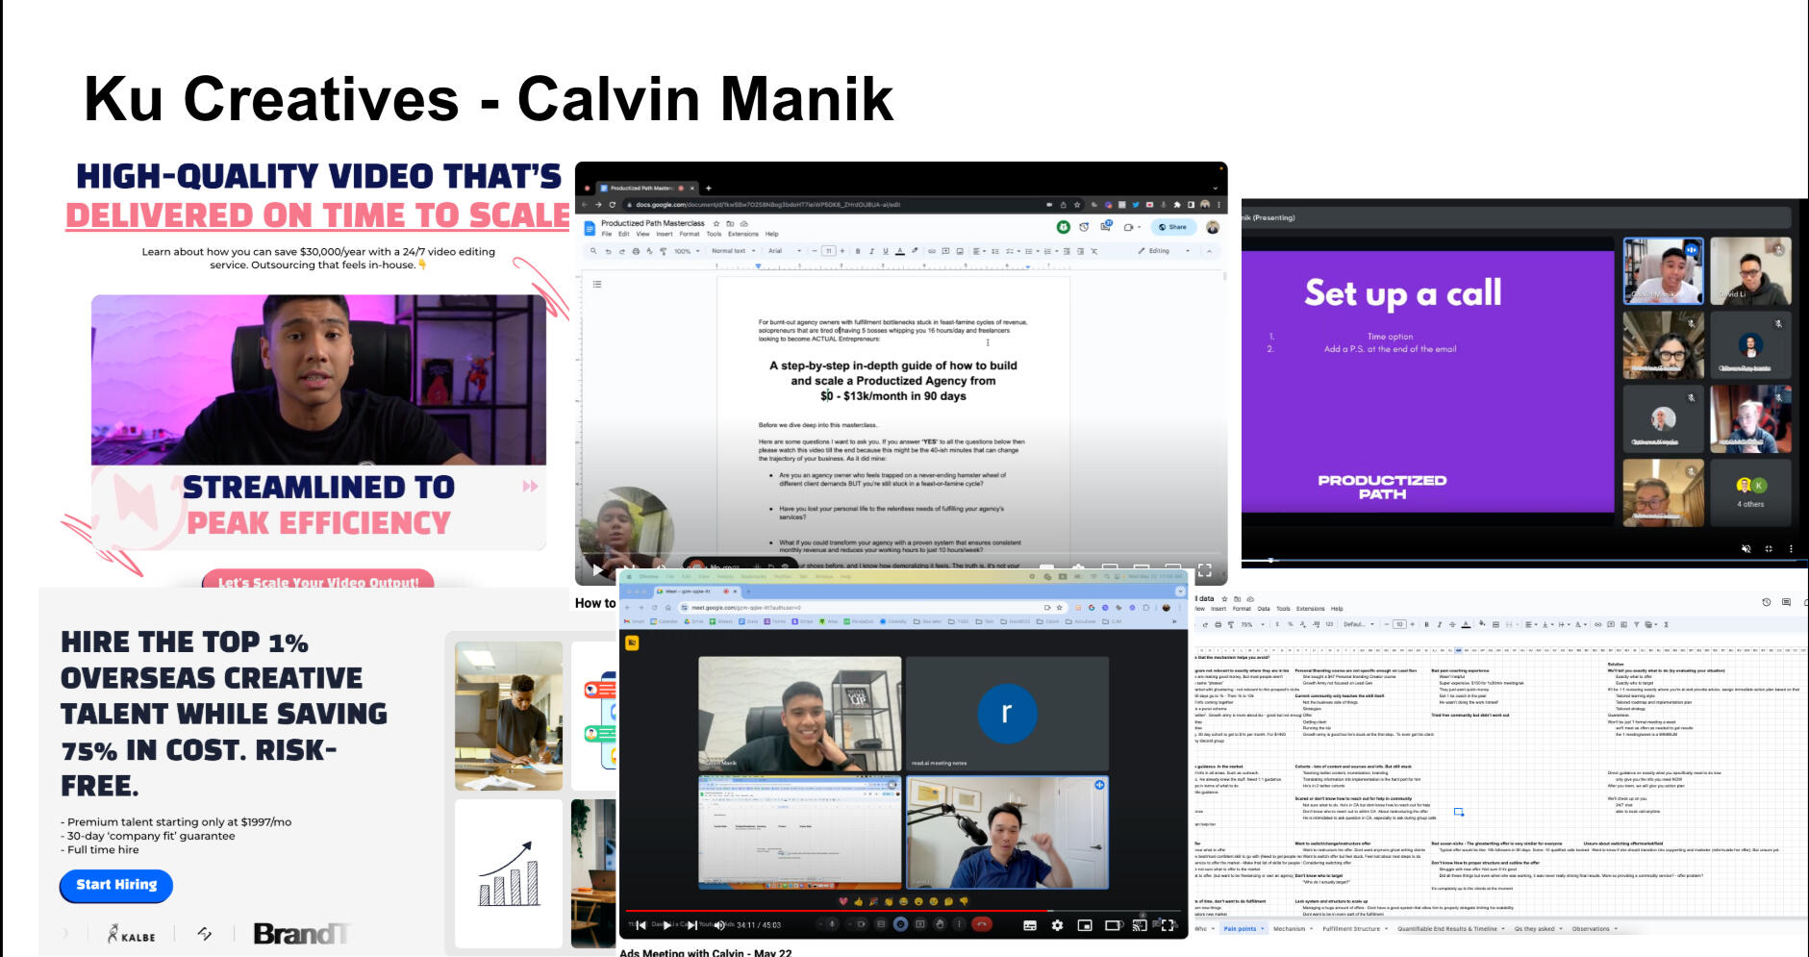Viewport: 1809px width, 957px height.
Task: Expand the Observations tab dropdown arrow
Action: click(1616, 929)
